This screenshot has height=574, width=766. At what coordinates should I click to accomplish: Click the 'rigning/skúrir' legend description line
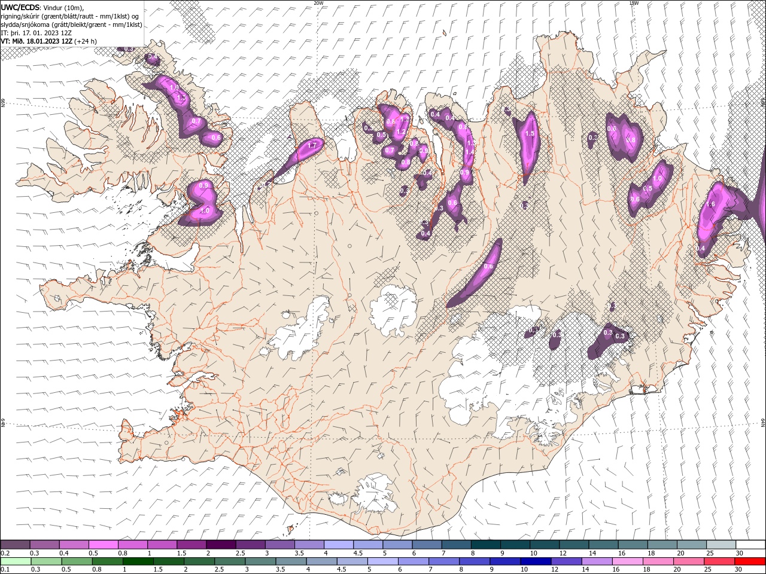tap(71, 16)
